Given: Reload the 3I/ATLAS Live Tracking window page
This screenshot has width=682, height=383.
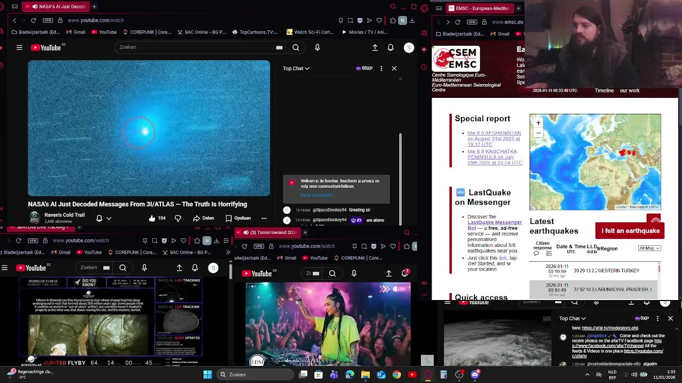Looking at the screenshot, I should click(19, 240).
